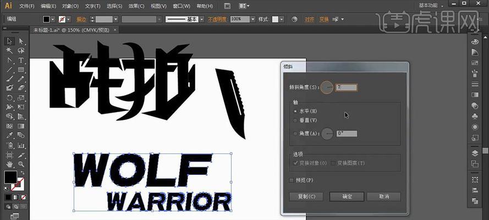Image resolution: width=489 pixels, height=220 pixels.
Task: Select the Line Segment tool
Action: point(10,69)
